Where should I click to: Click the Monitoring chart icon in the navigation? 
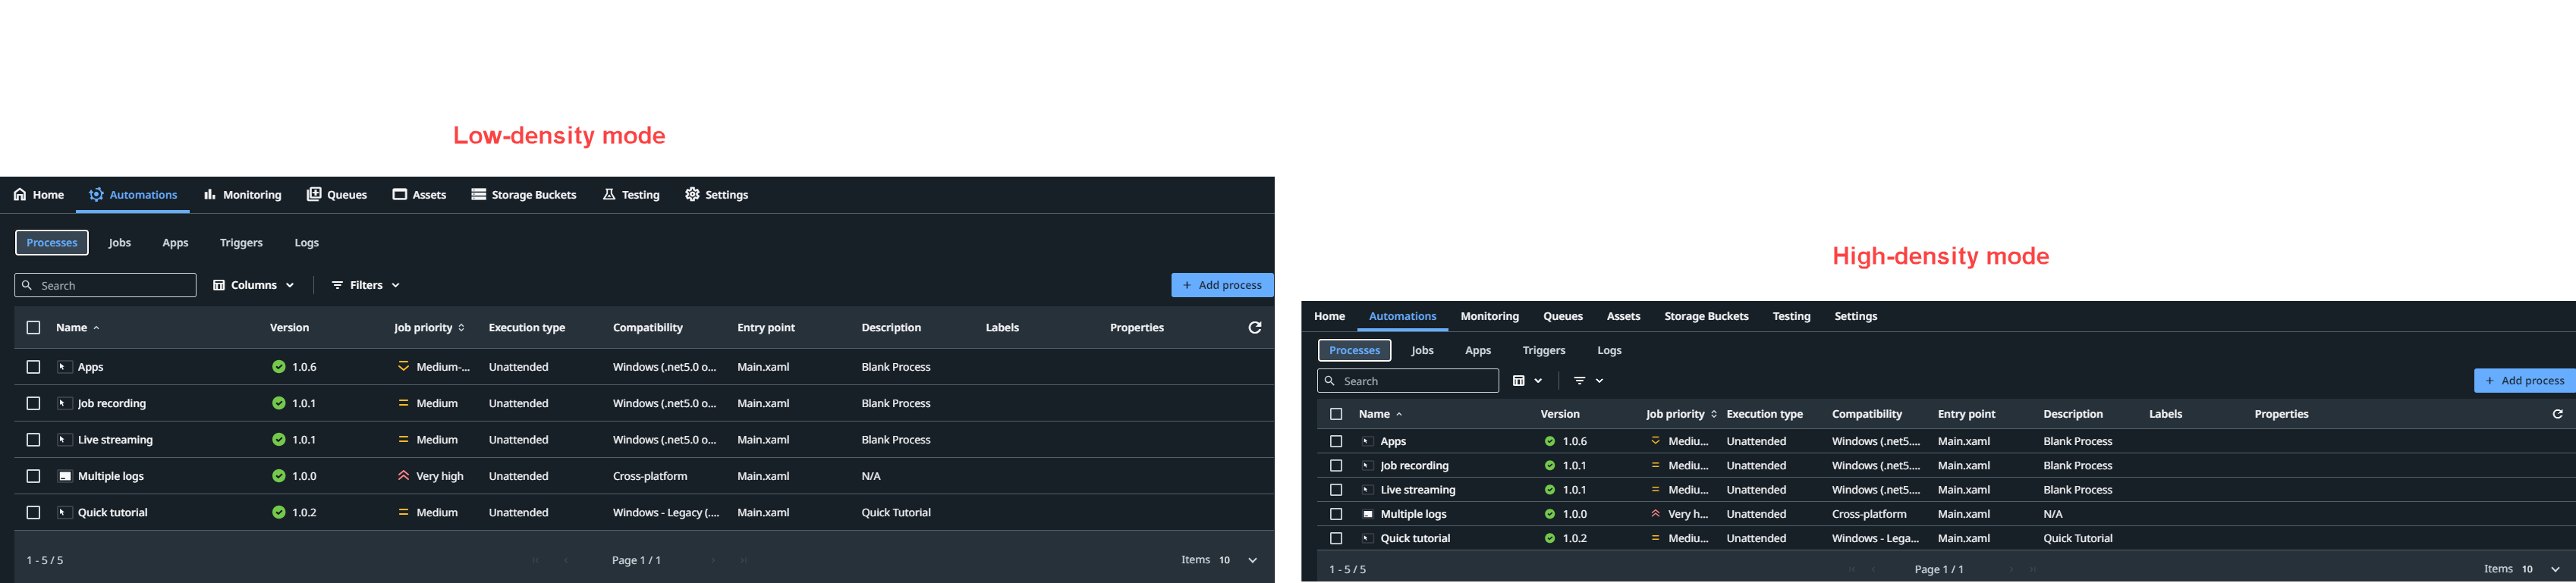[210, 194]
